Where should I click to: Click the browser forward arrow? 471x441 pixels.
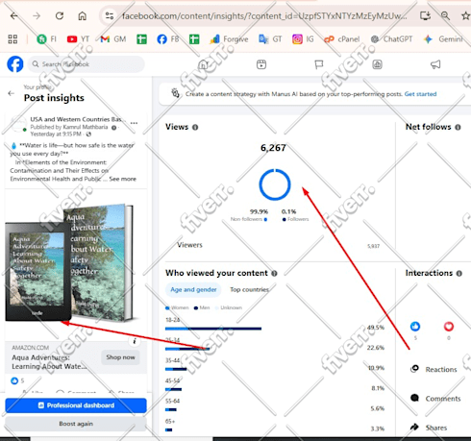[37, 15]
